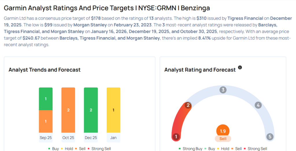Click the Oct 25 axis label
The image size is (296, 151).
68,138
